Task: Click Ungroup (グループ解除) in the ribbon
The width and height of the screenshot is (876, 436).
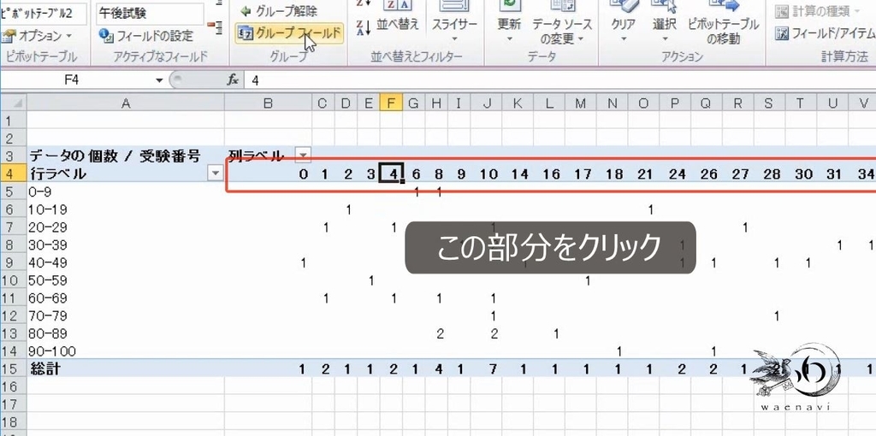Action: pos(278,10)
